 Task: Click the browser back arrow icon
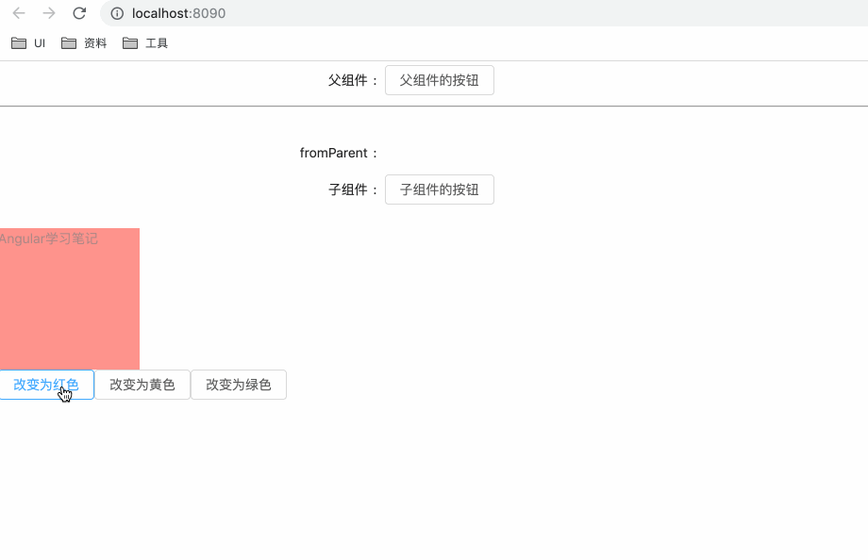[x=18, y=13]
